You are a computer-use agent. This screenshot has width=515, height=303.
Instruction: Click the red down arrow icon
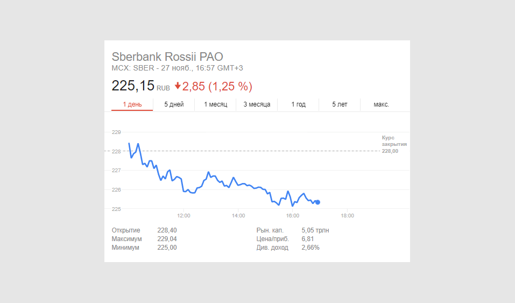pos(178,86)
